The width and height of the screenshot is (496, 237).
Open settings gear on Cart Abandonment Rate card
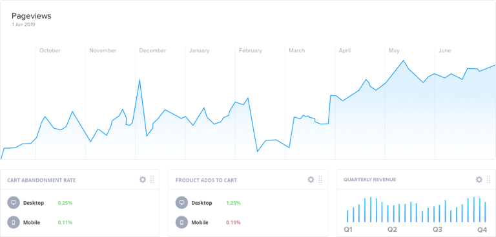[x=143, y=180]
